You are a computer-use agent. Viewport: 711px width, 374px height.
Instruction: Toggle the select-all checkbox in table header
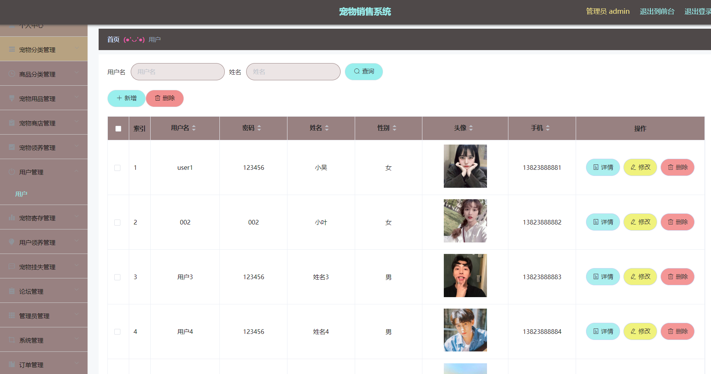tap(118, 129)
